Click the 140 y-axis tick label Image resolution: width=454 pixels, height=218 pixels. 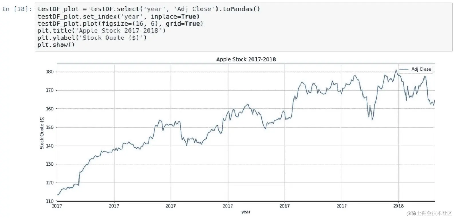point(50,146)
